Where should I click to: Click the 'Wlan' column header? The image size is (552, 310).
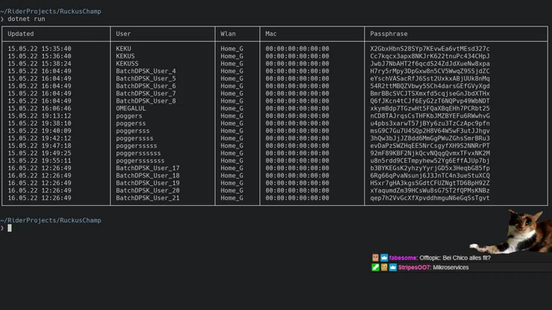[x=228, y=34]
